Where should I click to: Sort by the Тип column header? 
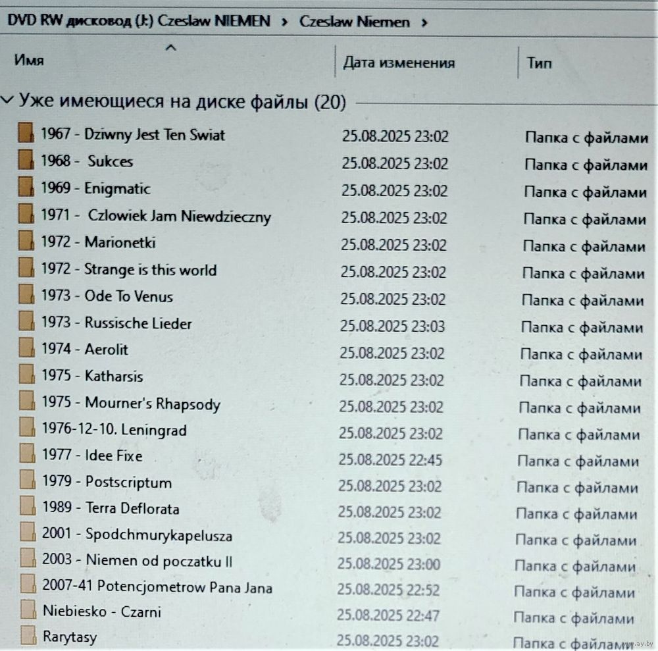pyautogui.click(x=540, y=63)
